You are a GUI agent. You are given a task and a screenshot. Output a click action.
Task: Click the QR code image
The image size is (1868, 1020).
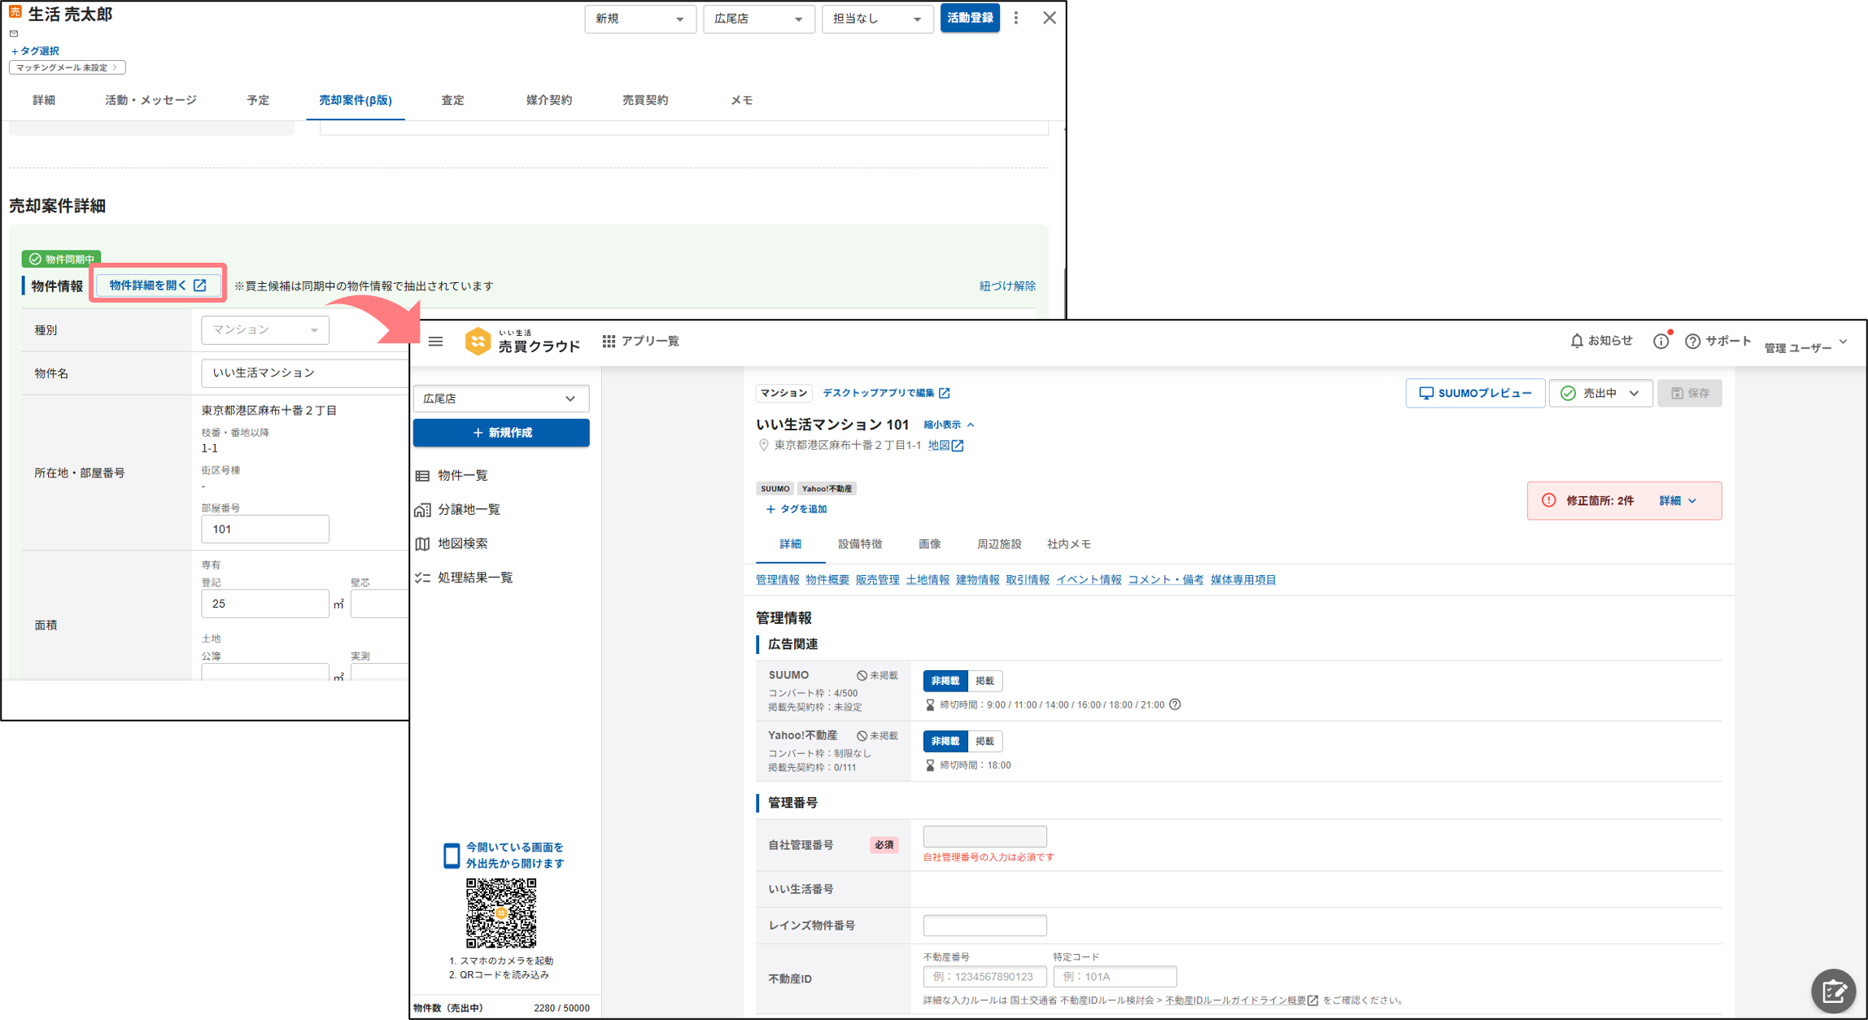click(501, 913)
